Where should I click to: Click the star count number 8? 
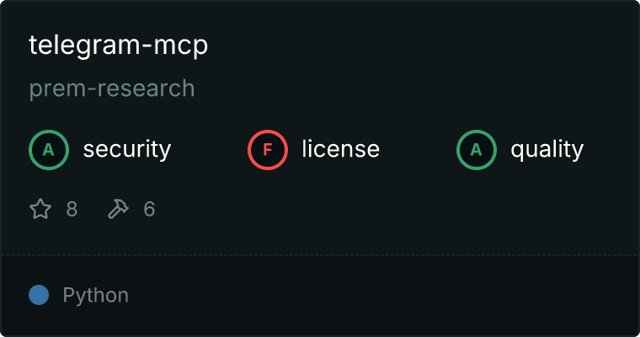(72, 209)
